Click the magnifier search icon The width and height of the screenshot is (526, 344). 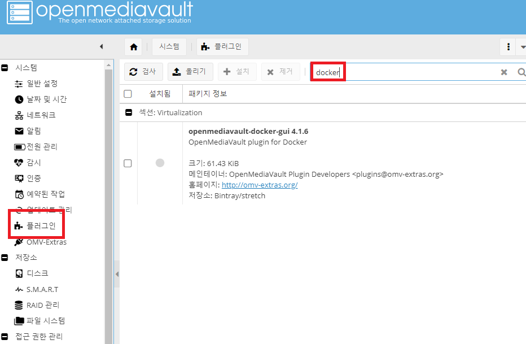pos(521,72)
